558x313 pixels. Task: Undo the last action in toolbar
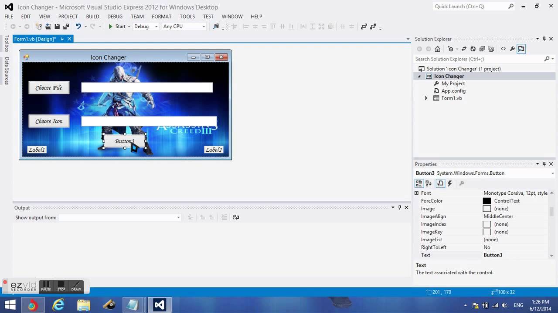click(x=78, y=27)
